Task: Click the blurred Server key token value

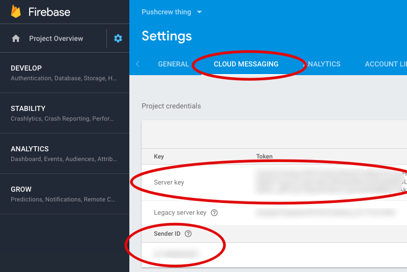Action: (328, 182)
